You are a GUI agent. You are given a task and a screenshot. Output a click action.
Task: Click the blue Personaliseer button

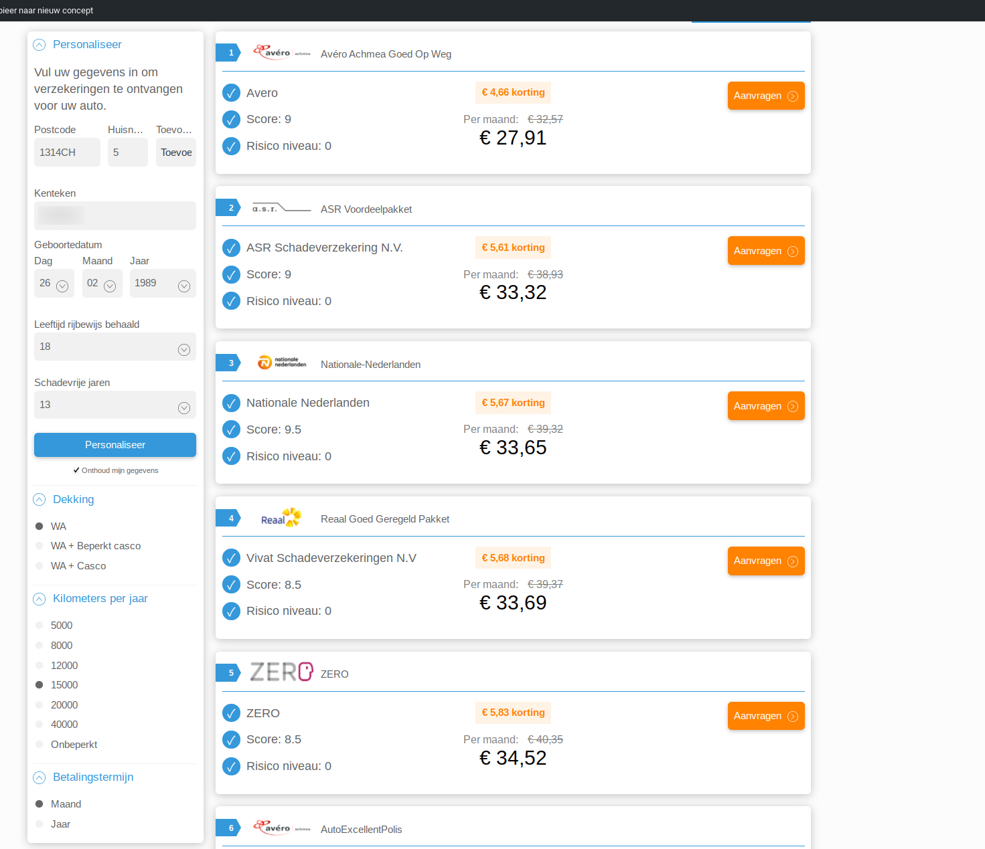(115, 445)
